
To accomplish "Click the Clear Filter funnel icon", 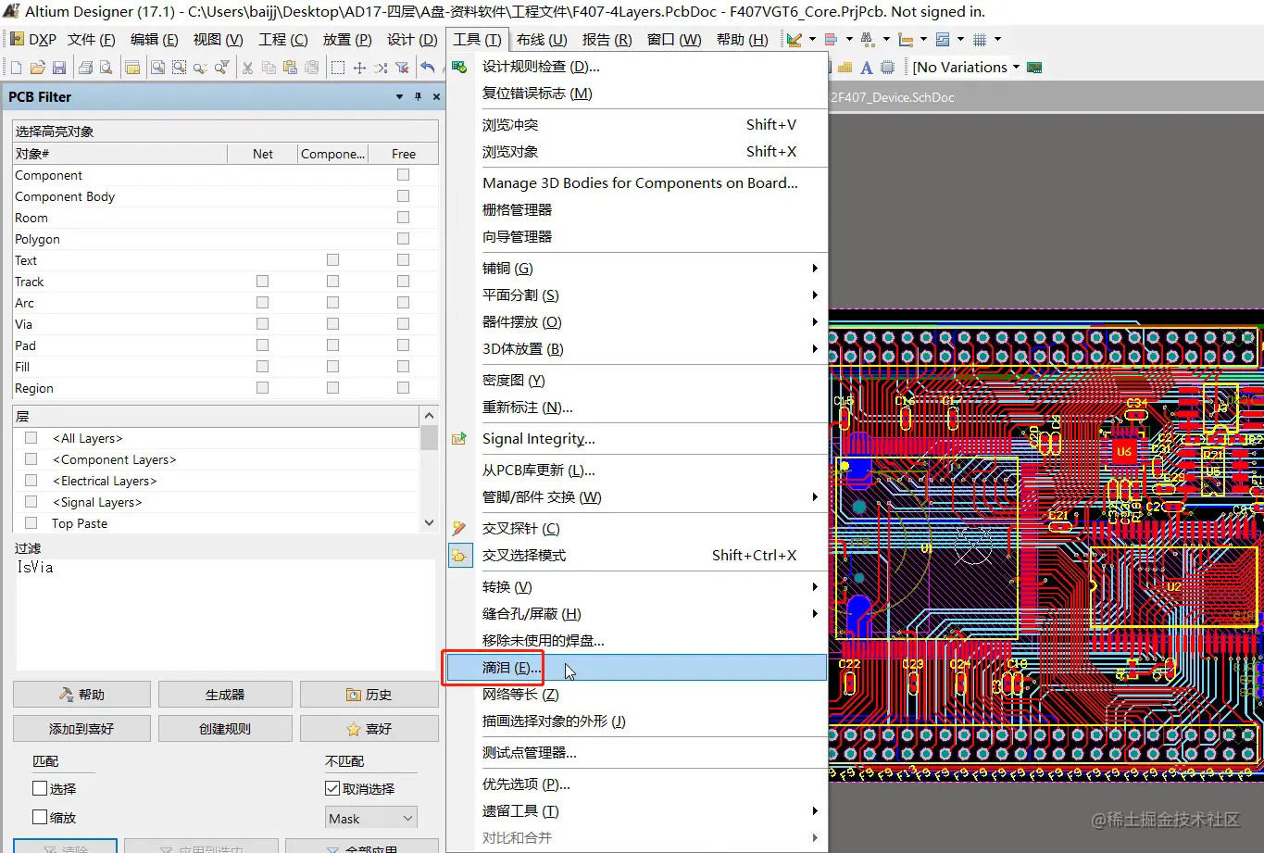I will pyautogui.click(x=402, y=68).
